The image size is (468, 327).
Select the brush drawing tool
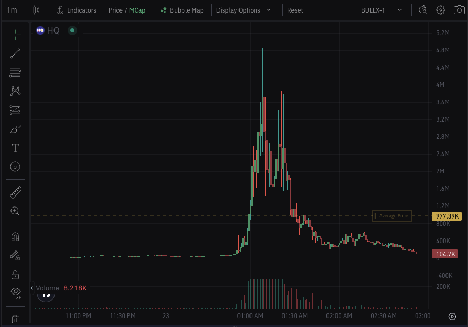click(15, 129)
